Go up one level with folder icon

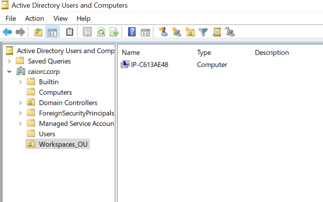tap(38, 32)
